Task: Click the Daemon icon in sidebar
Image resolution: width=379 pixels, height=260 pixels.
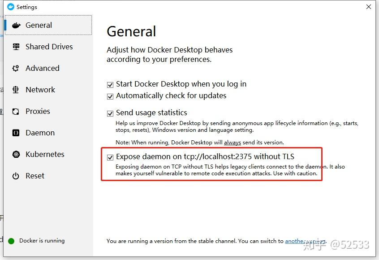Action: pos(16,133)
